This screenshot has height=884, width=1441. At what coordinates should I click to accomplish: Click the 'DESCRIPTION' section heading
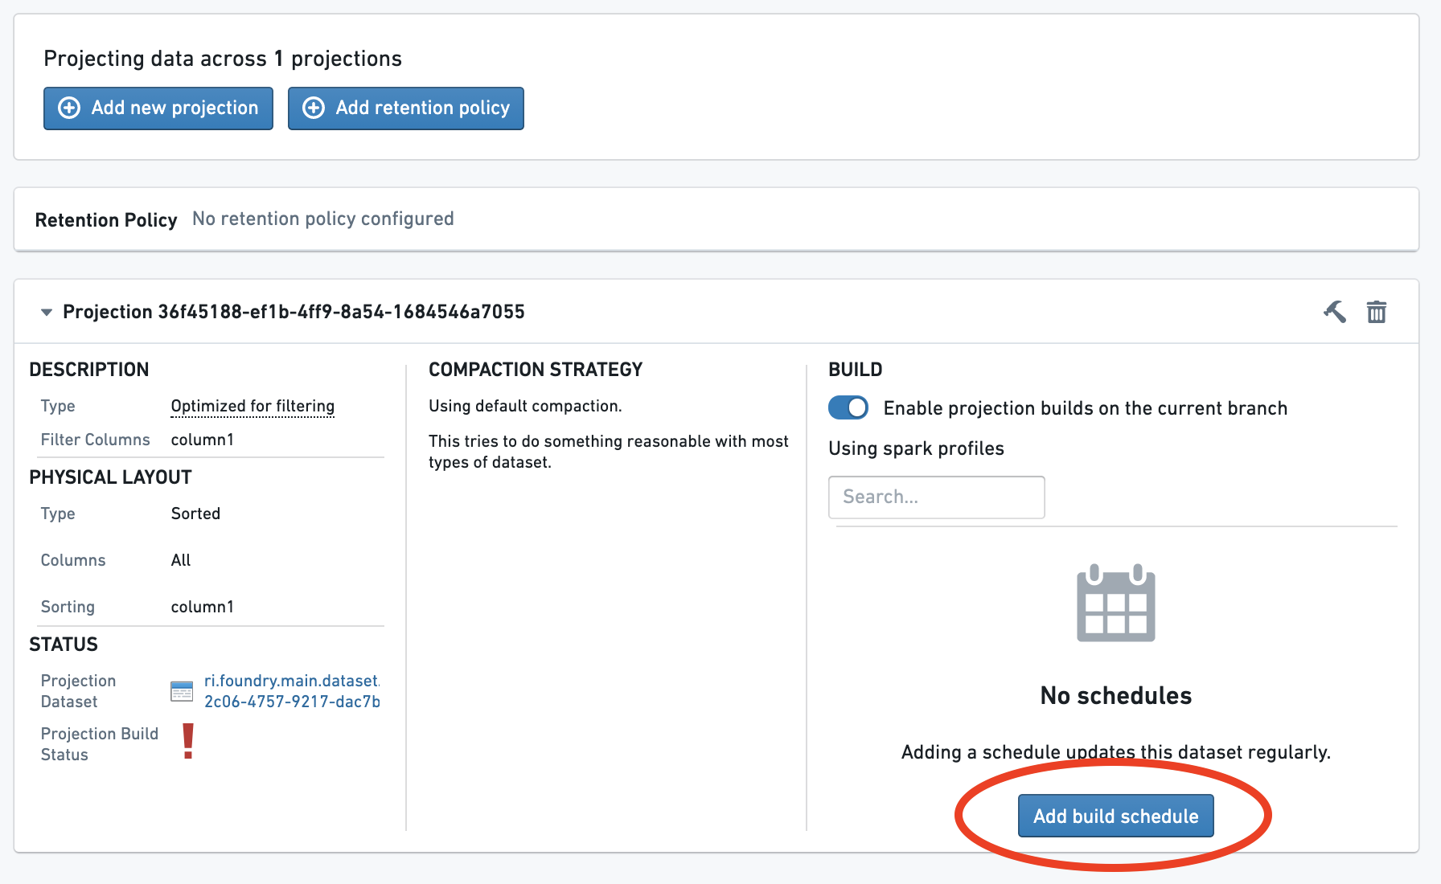[x=89, y=370]
